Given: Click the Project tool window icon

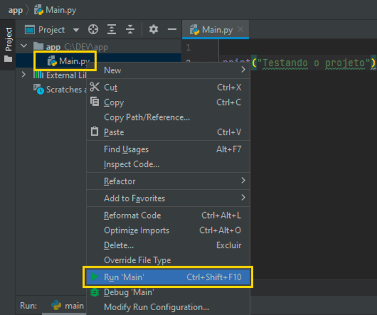Looking at the screenshot, I should tap(30, 30).
